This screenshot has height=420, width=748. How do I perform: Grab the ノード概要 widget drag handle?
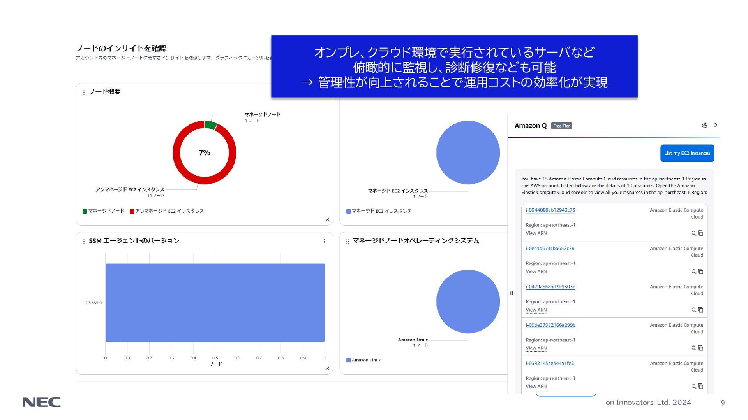(84, 93)
